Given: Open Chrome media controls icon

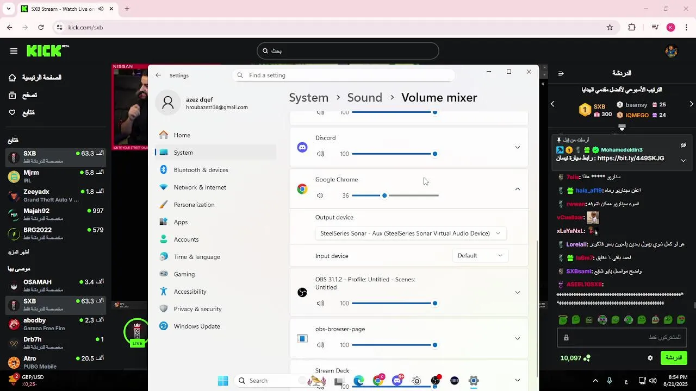Looking at the screenshot, I should [655, 28].
